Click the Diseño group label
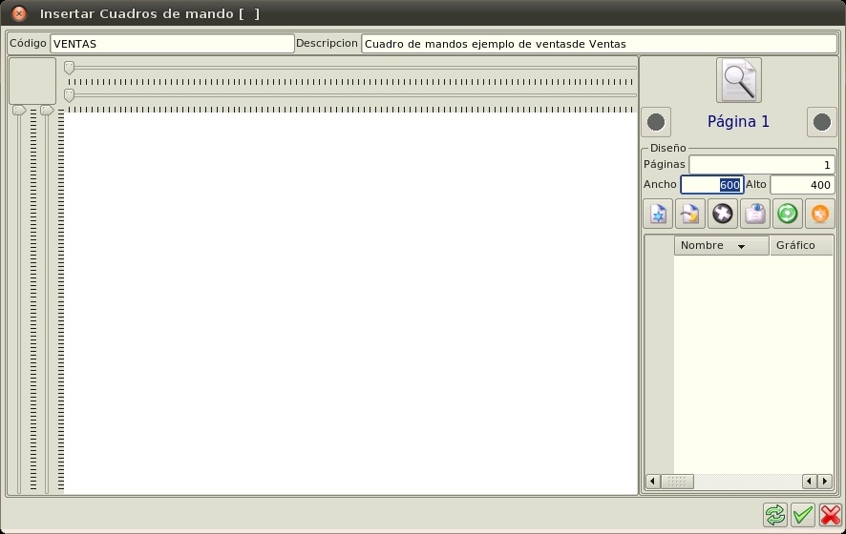The height and width of the screenshot is (534, 846). pos(668,148)
